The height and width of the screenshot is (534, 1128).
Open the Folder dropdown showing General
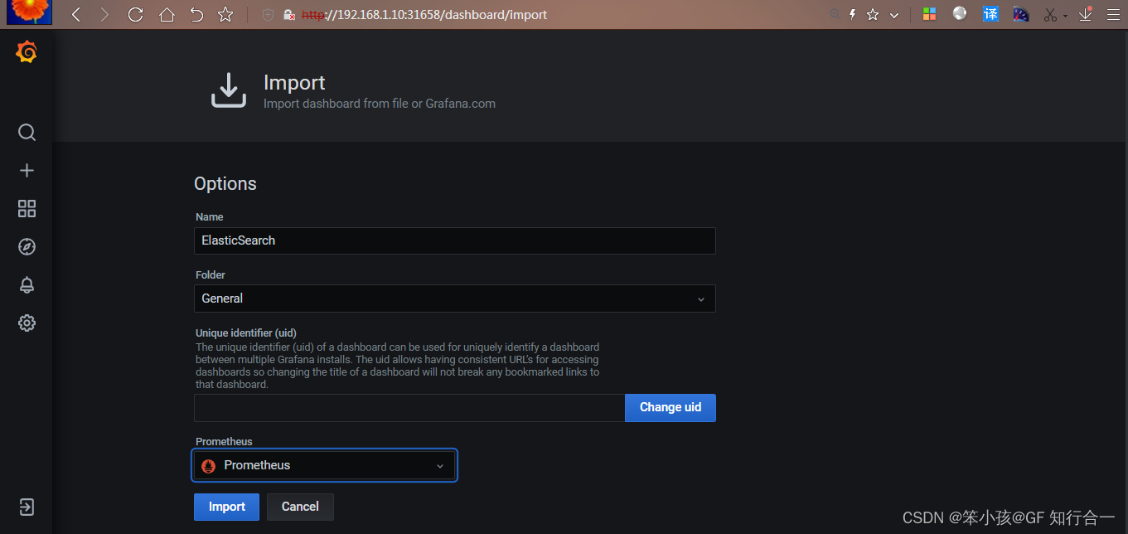coord(454,299)
